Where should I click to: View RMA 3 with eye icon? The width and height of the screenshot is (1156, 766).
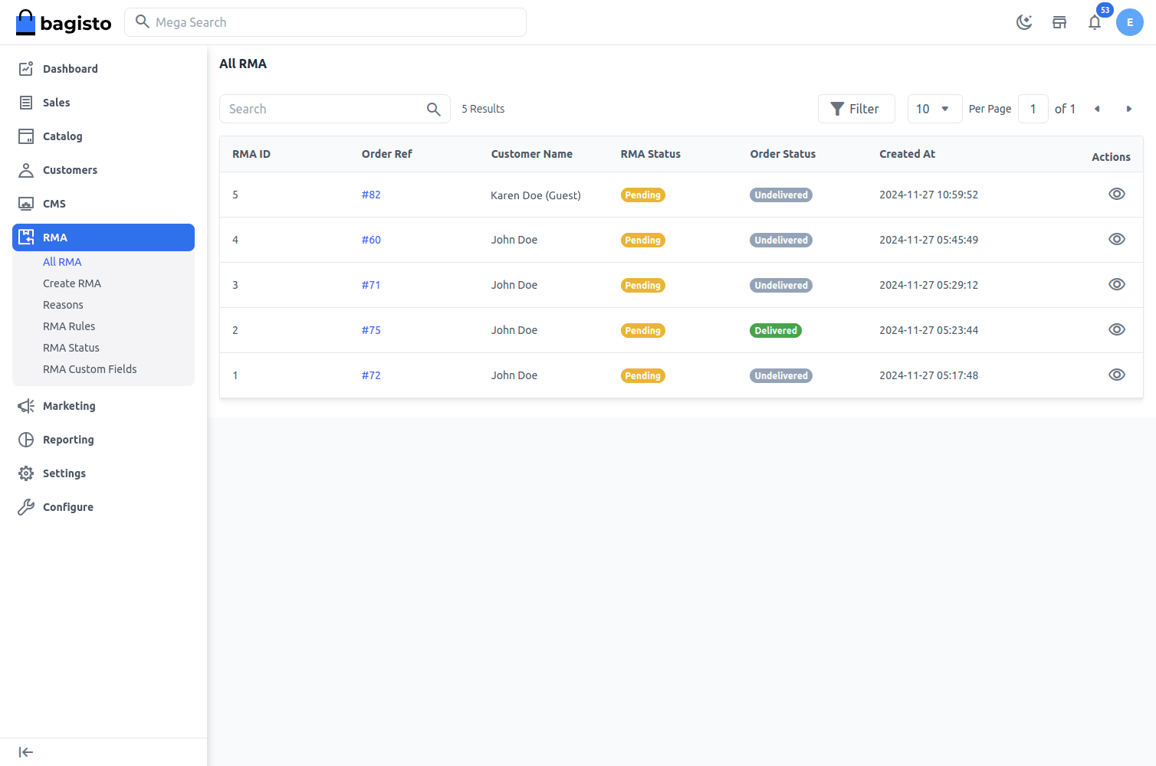coord(1117,284)
